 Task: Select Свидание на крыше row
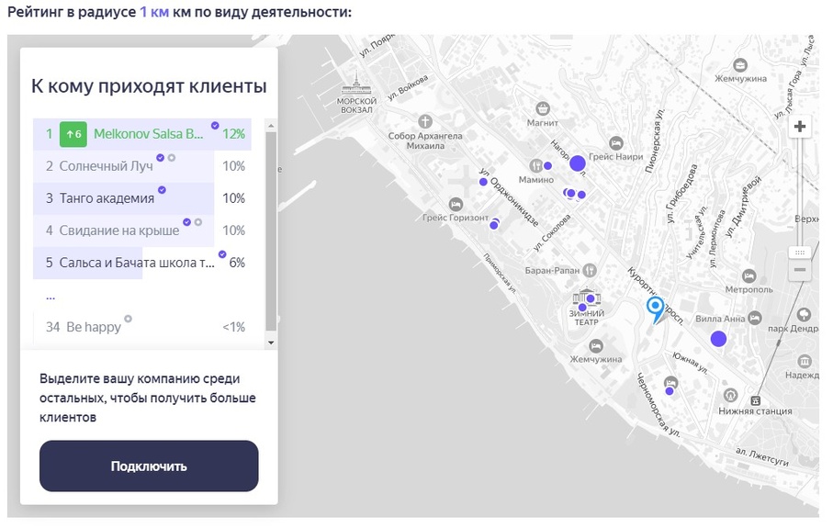point(141,230)
